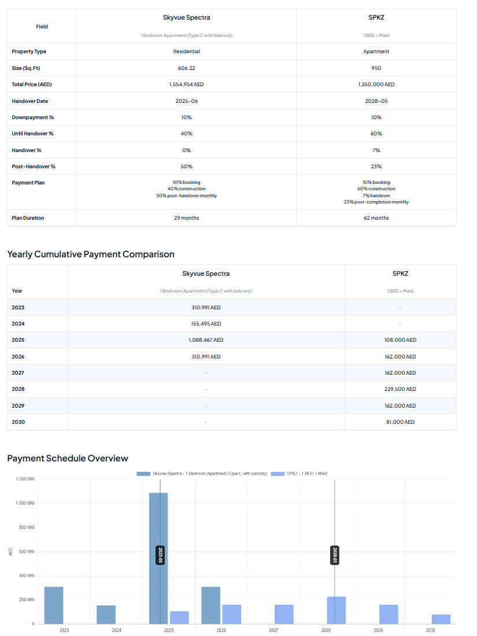Click the 162,000 AED value in 2027 row
The width and height of the screenshot is (477, 636).
click(x=400, y=373)
